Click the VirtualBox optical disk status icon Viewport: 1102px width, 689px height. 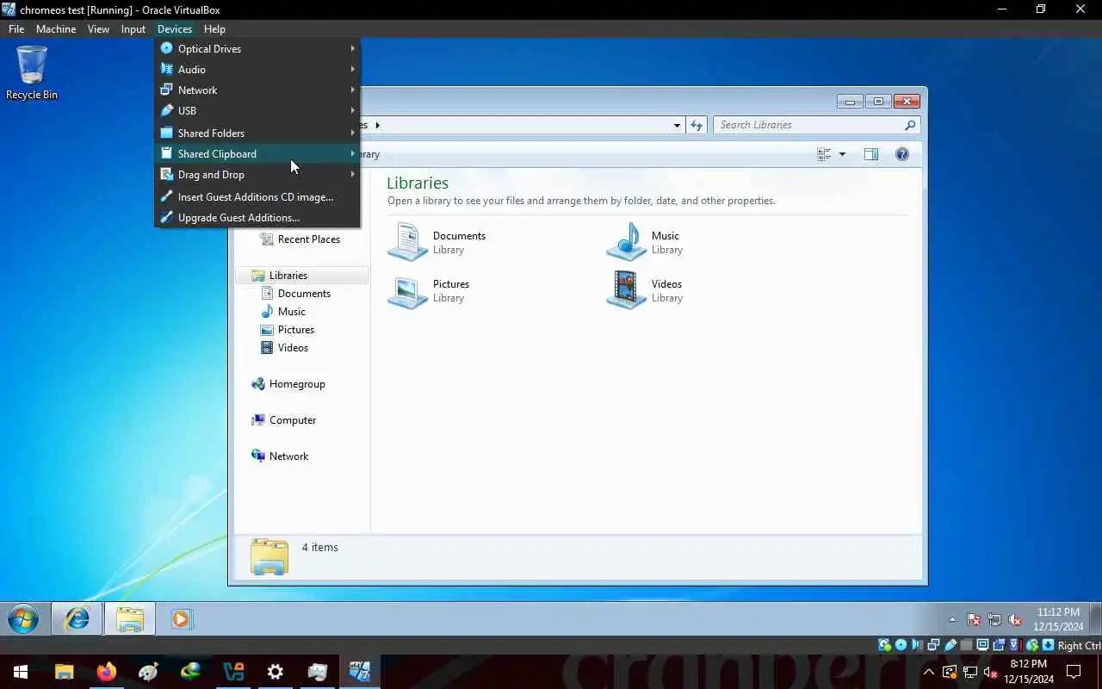(x=901, y=645)
